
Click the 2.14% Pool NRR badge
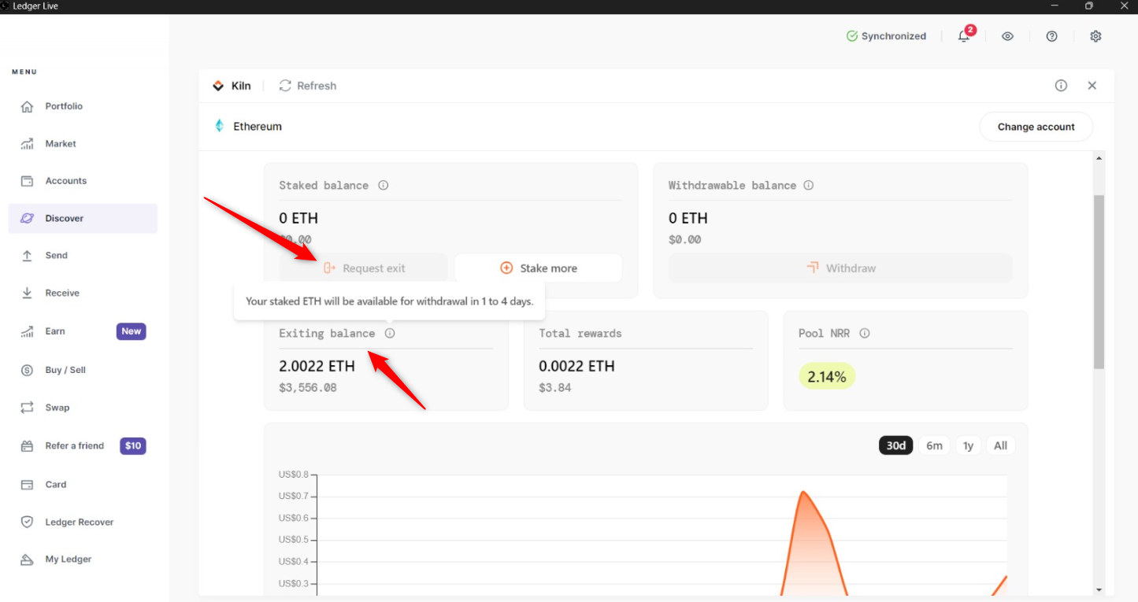827,377
